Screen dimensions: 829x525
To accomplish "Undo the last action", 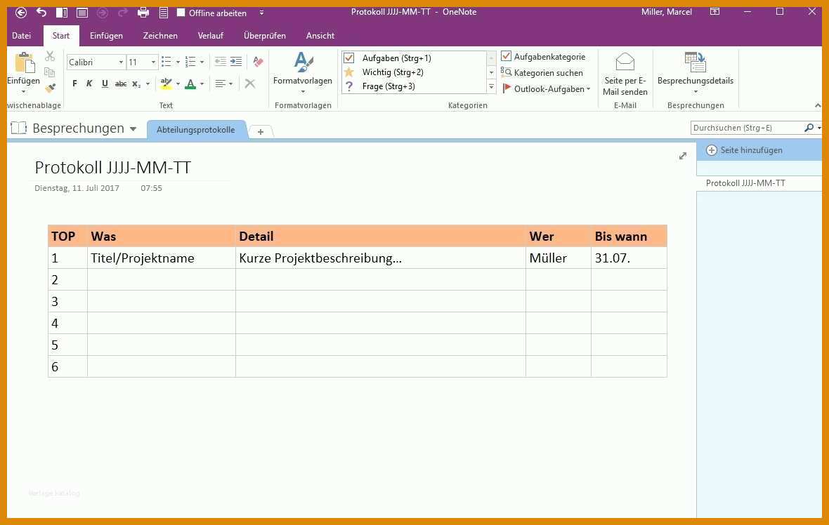I will (41, 12).
